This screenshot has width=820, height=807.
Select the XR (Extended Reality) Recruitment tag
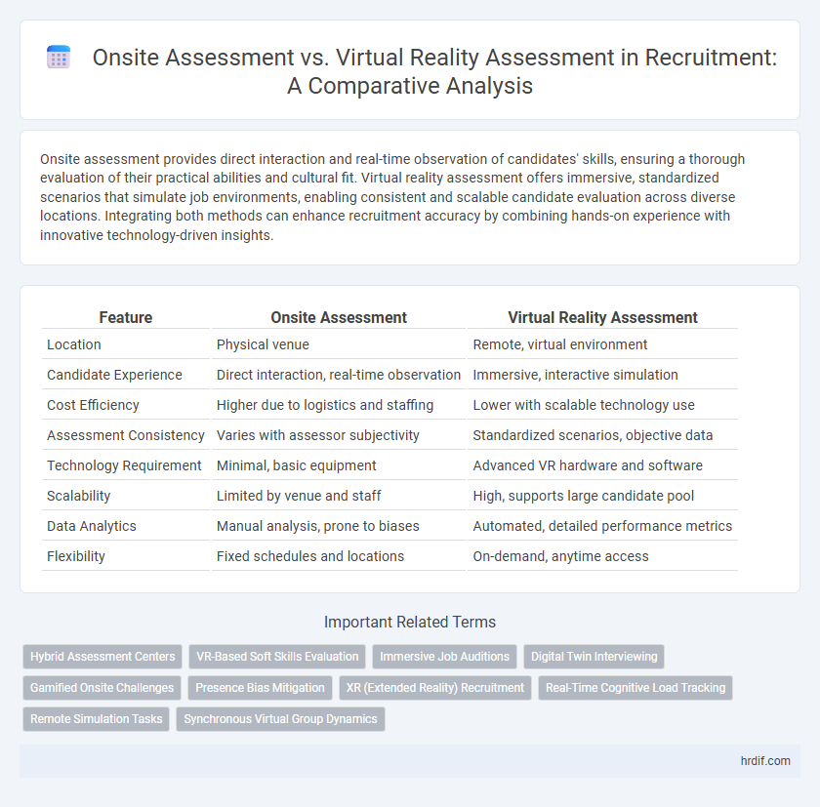point(435,688)
